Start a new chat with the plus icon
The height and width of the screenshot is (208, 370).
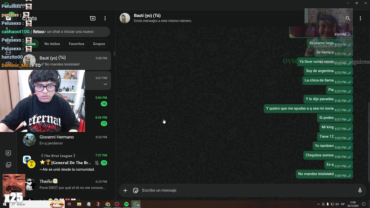coord(92,18)
